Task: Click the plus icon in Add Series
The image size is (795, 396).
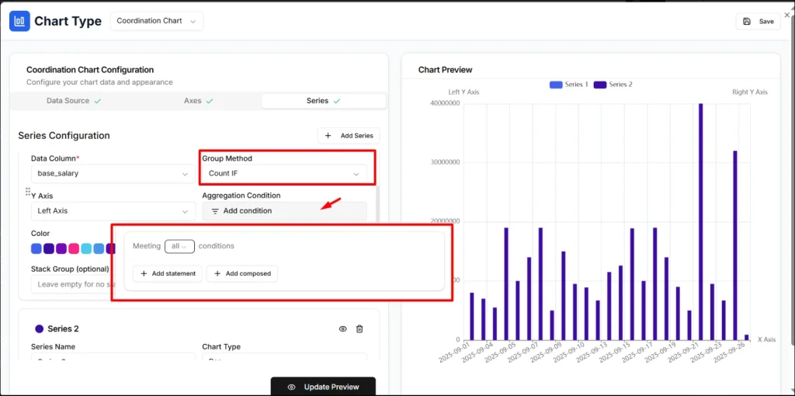Action: pyautogui.click(x=328, y=135)
